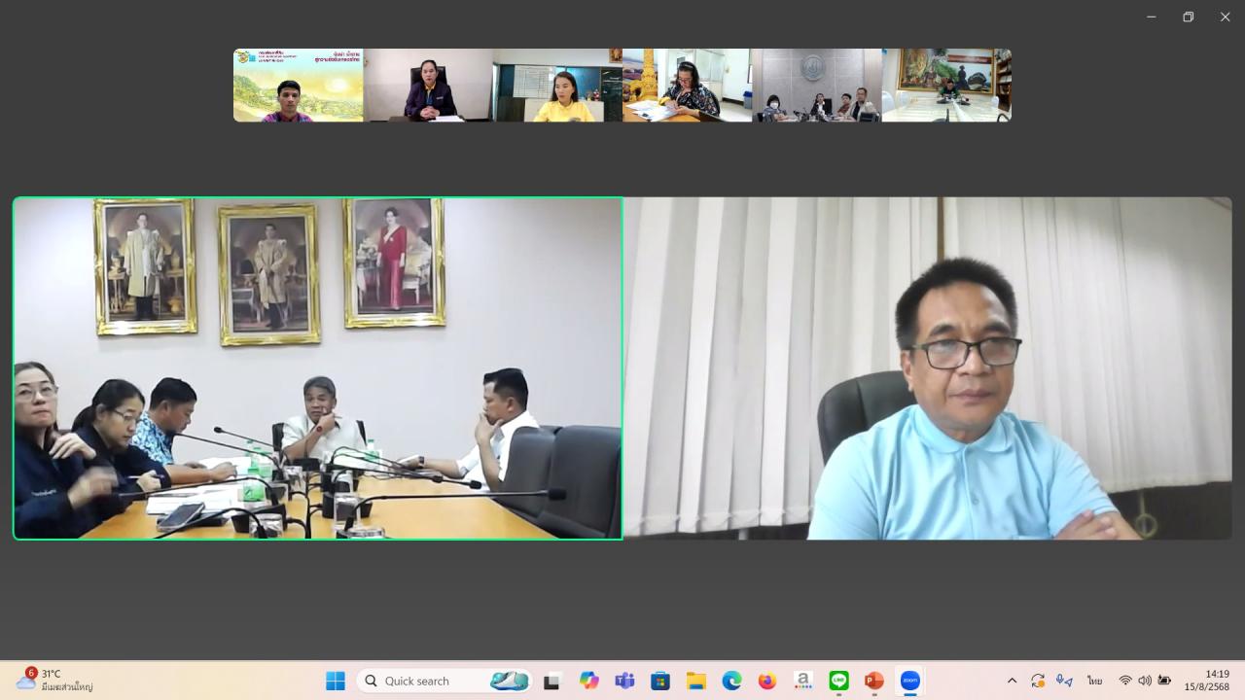1245x700 pixels.
Task: Open Zoom from the taskbar
Action: click(909, 681)
